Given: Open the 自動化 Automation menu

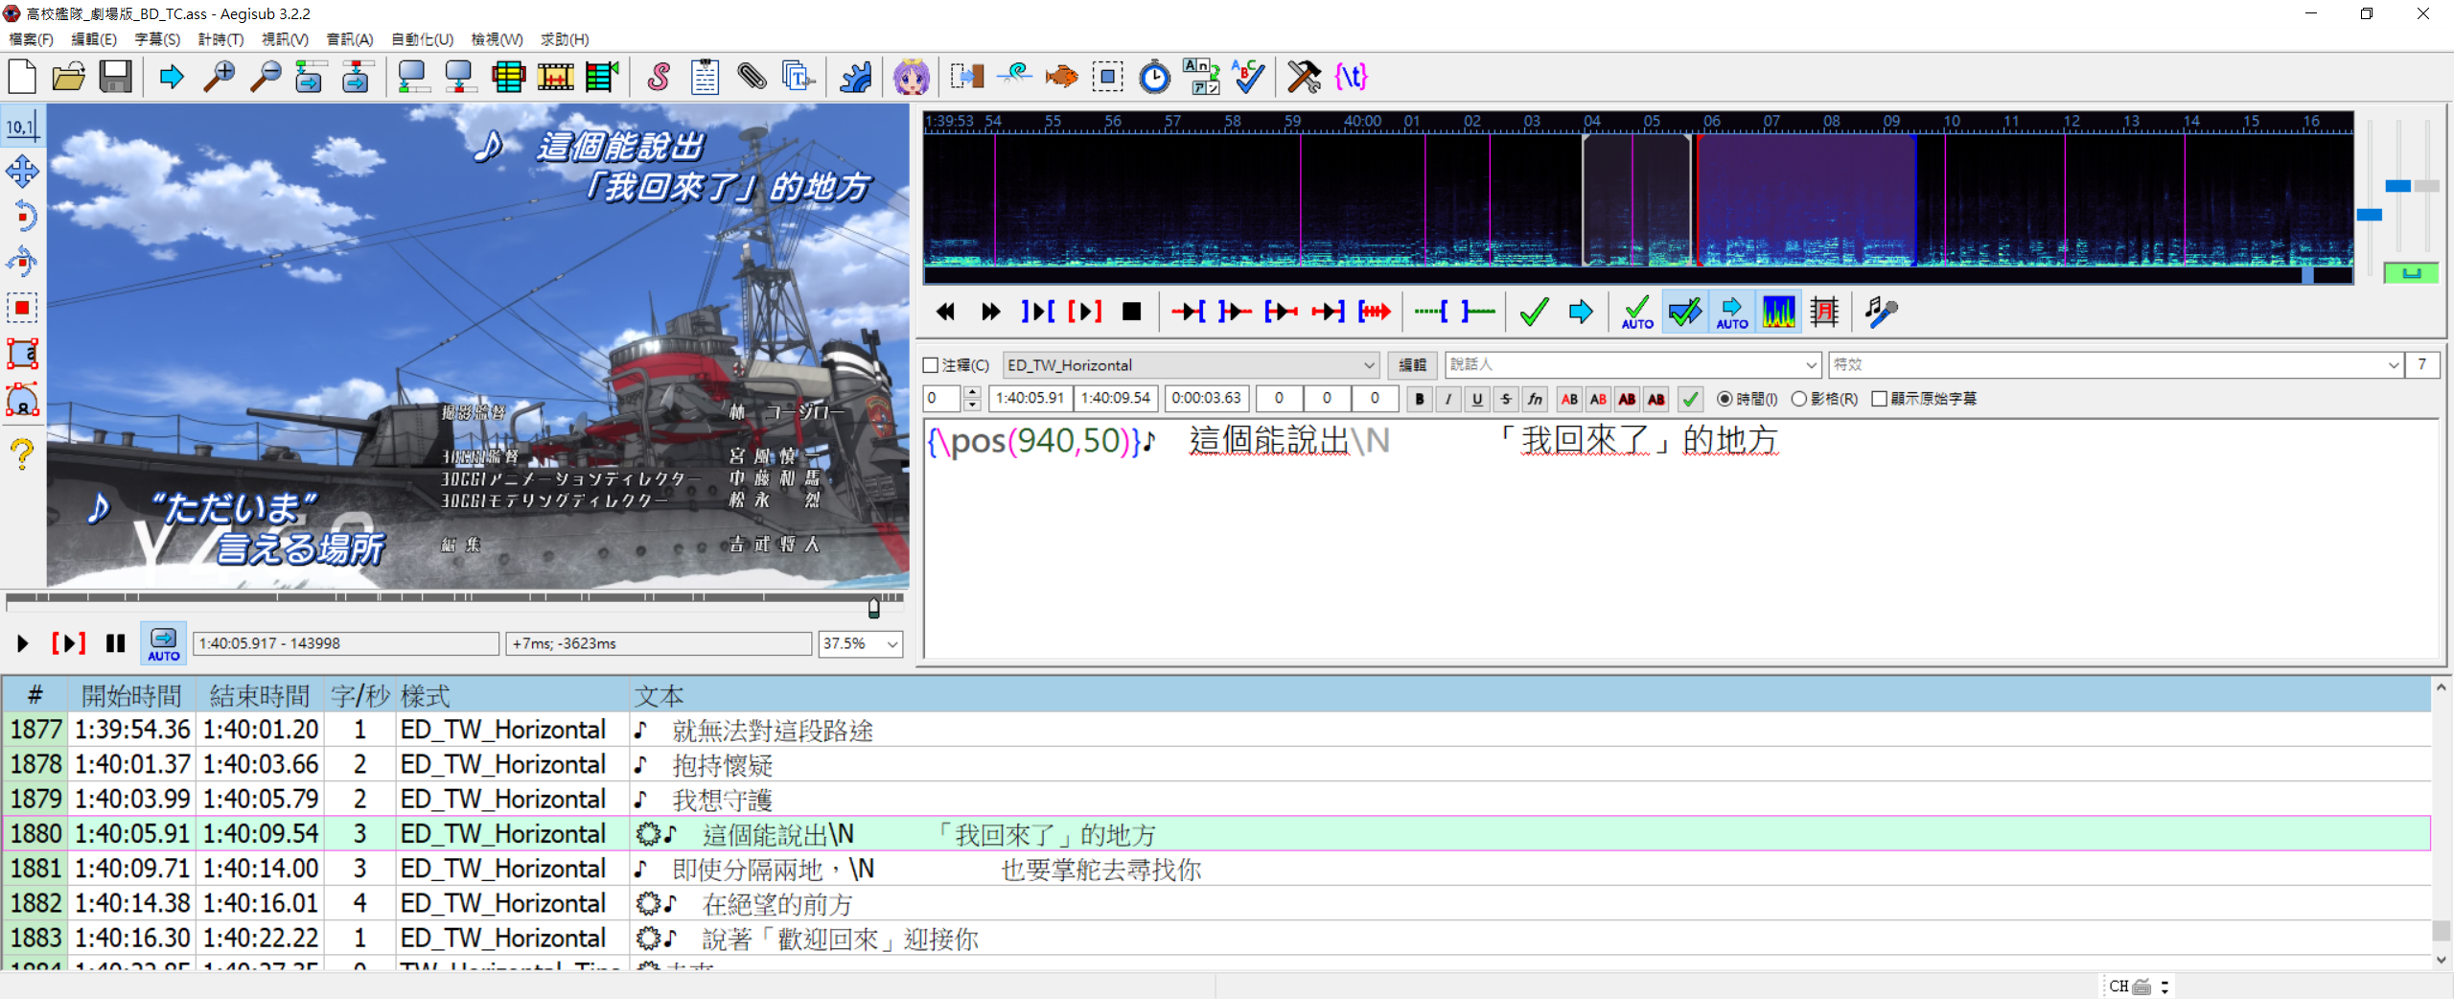Looking at the screenshot, I should 422,39.
